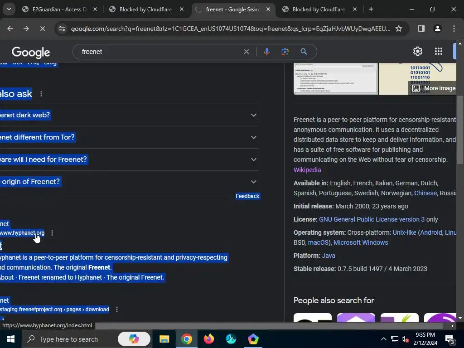
Task: Switch to the E2Guardian - Access Denied tab
Action: click(x=60, y=9)
